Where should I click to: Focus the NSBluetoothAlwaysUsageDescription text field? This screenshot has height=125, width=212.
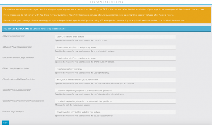pos(115,47)
